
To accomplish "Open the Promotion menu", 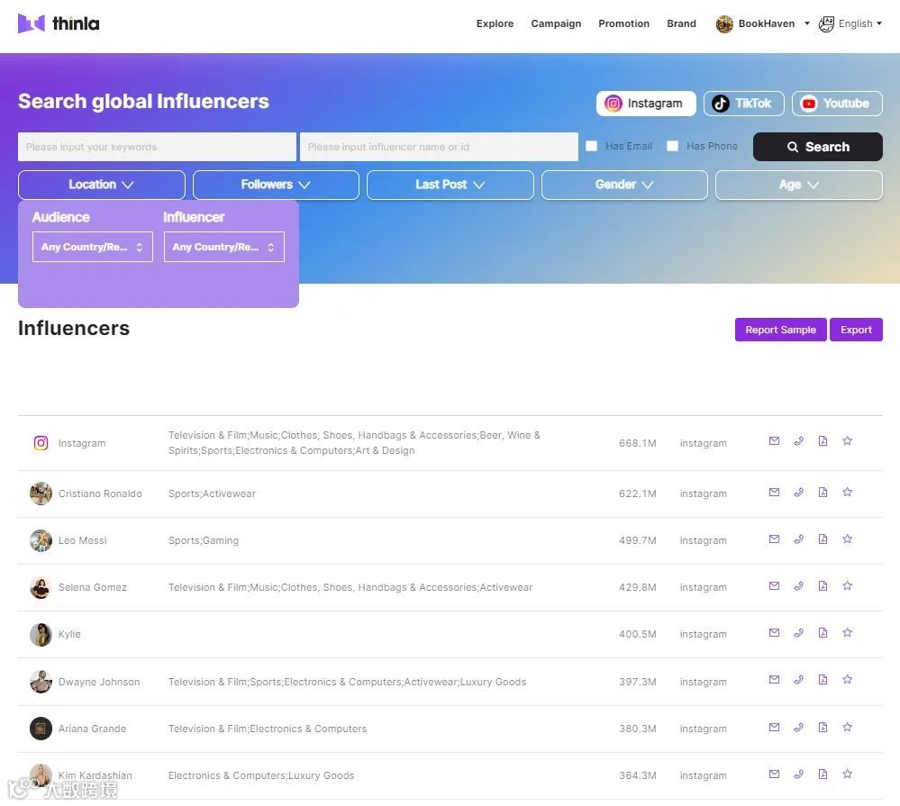I will click(x=624, y=23).
